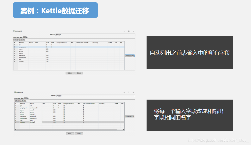
Task: Cancel with 取消(C) in the lower dialog
Action: (x=79, y=134)
